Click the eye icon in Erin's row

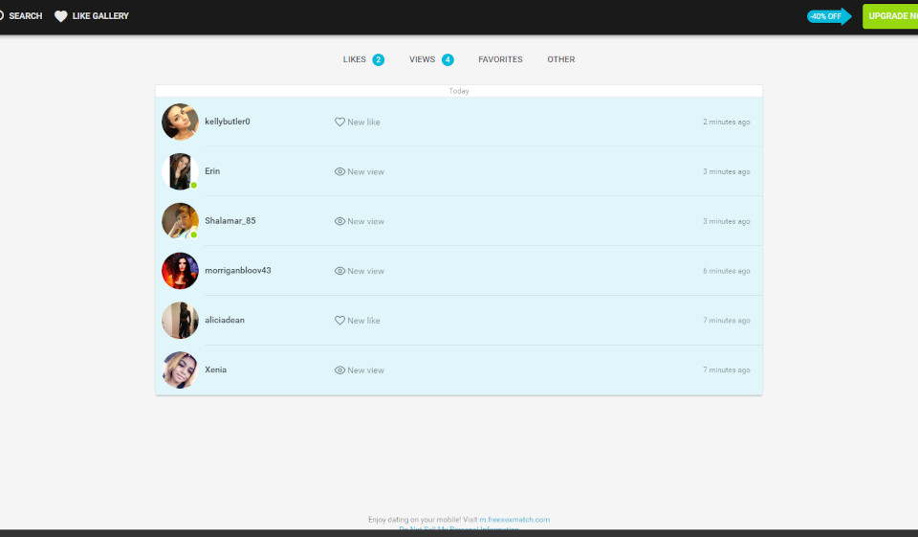click(339, 171)
